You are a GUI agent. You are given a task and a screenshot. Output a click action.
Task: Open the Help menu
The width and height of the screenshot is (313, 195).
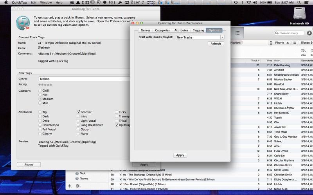pos(59,2)
